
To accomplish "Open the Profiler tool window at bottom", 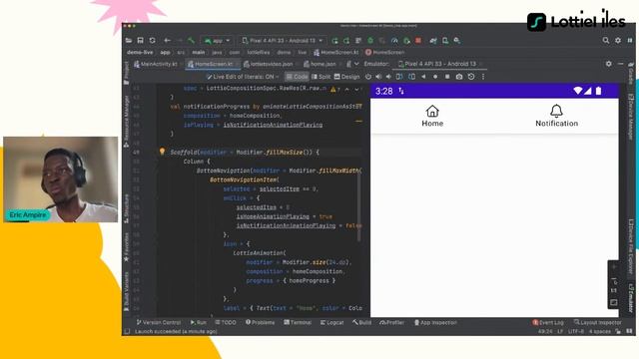I will [392, 322].
